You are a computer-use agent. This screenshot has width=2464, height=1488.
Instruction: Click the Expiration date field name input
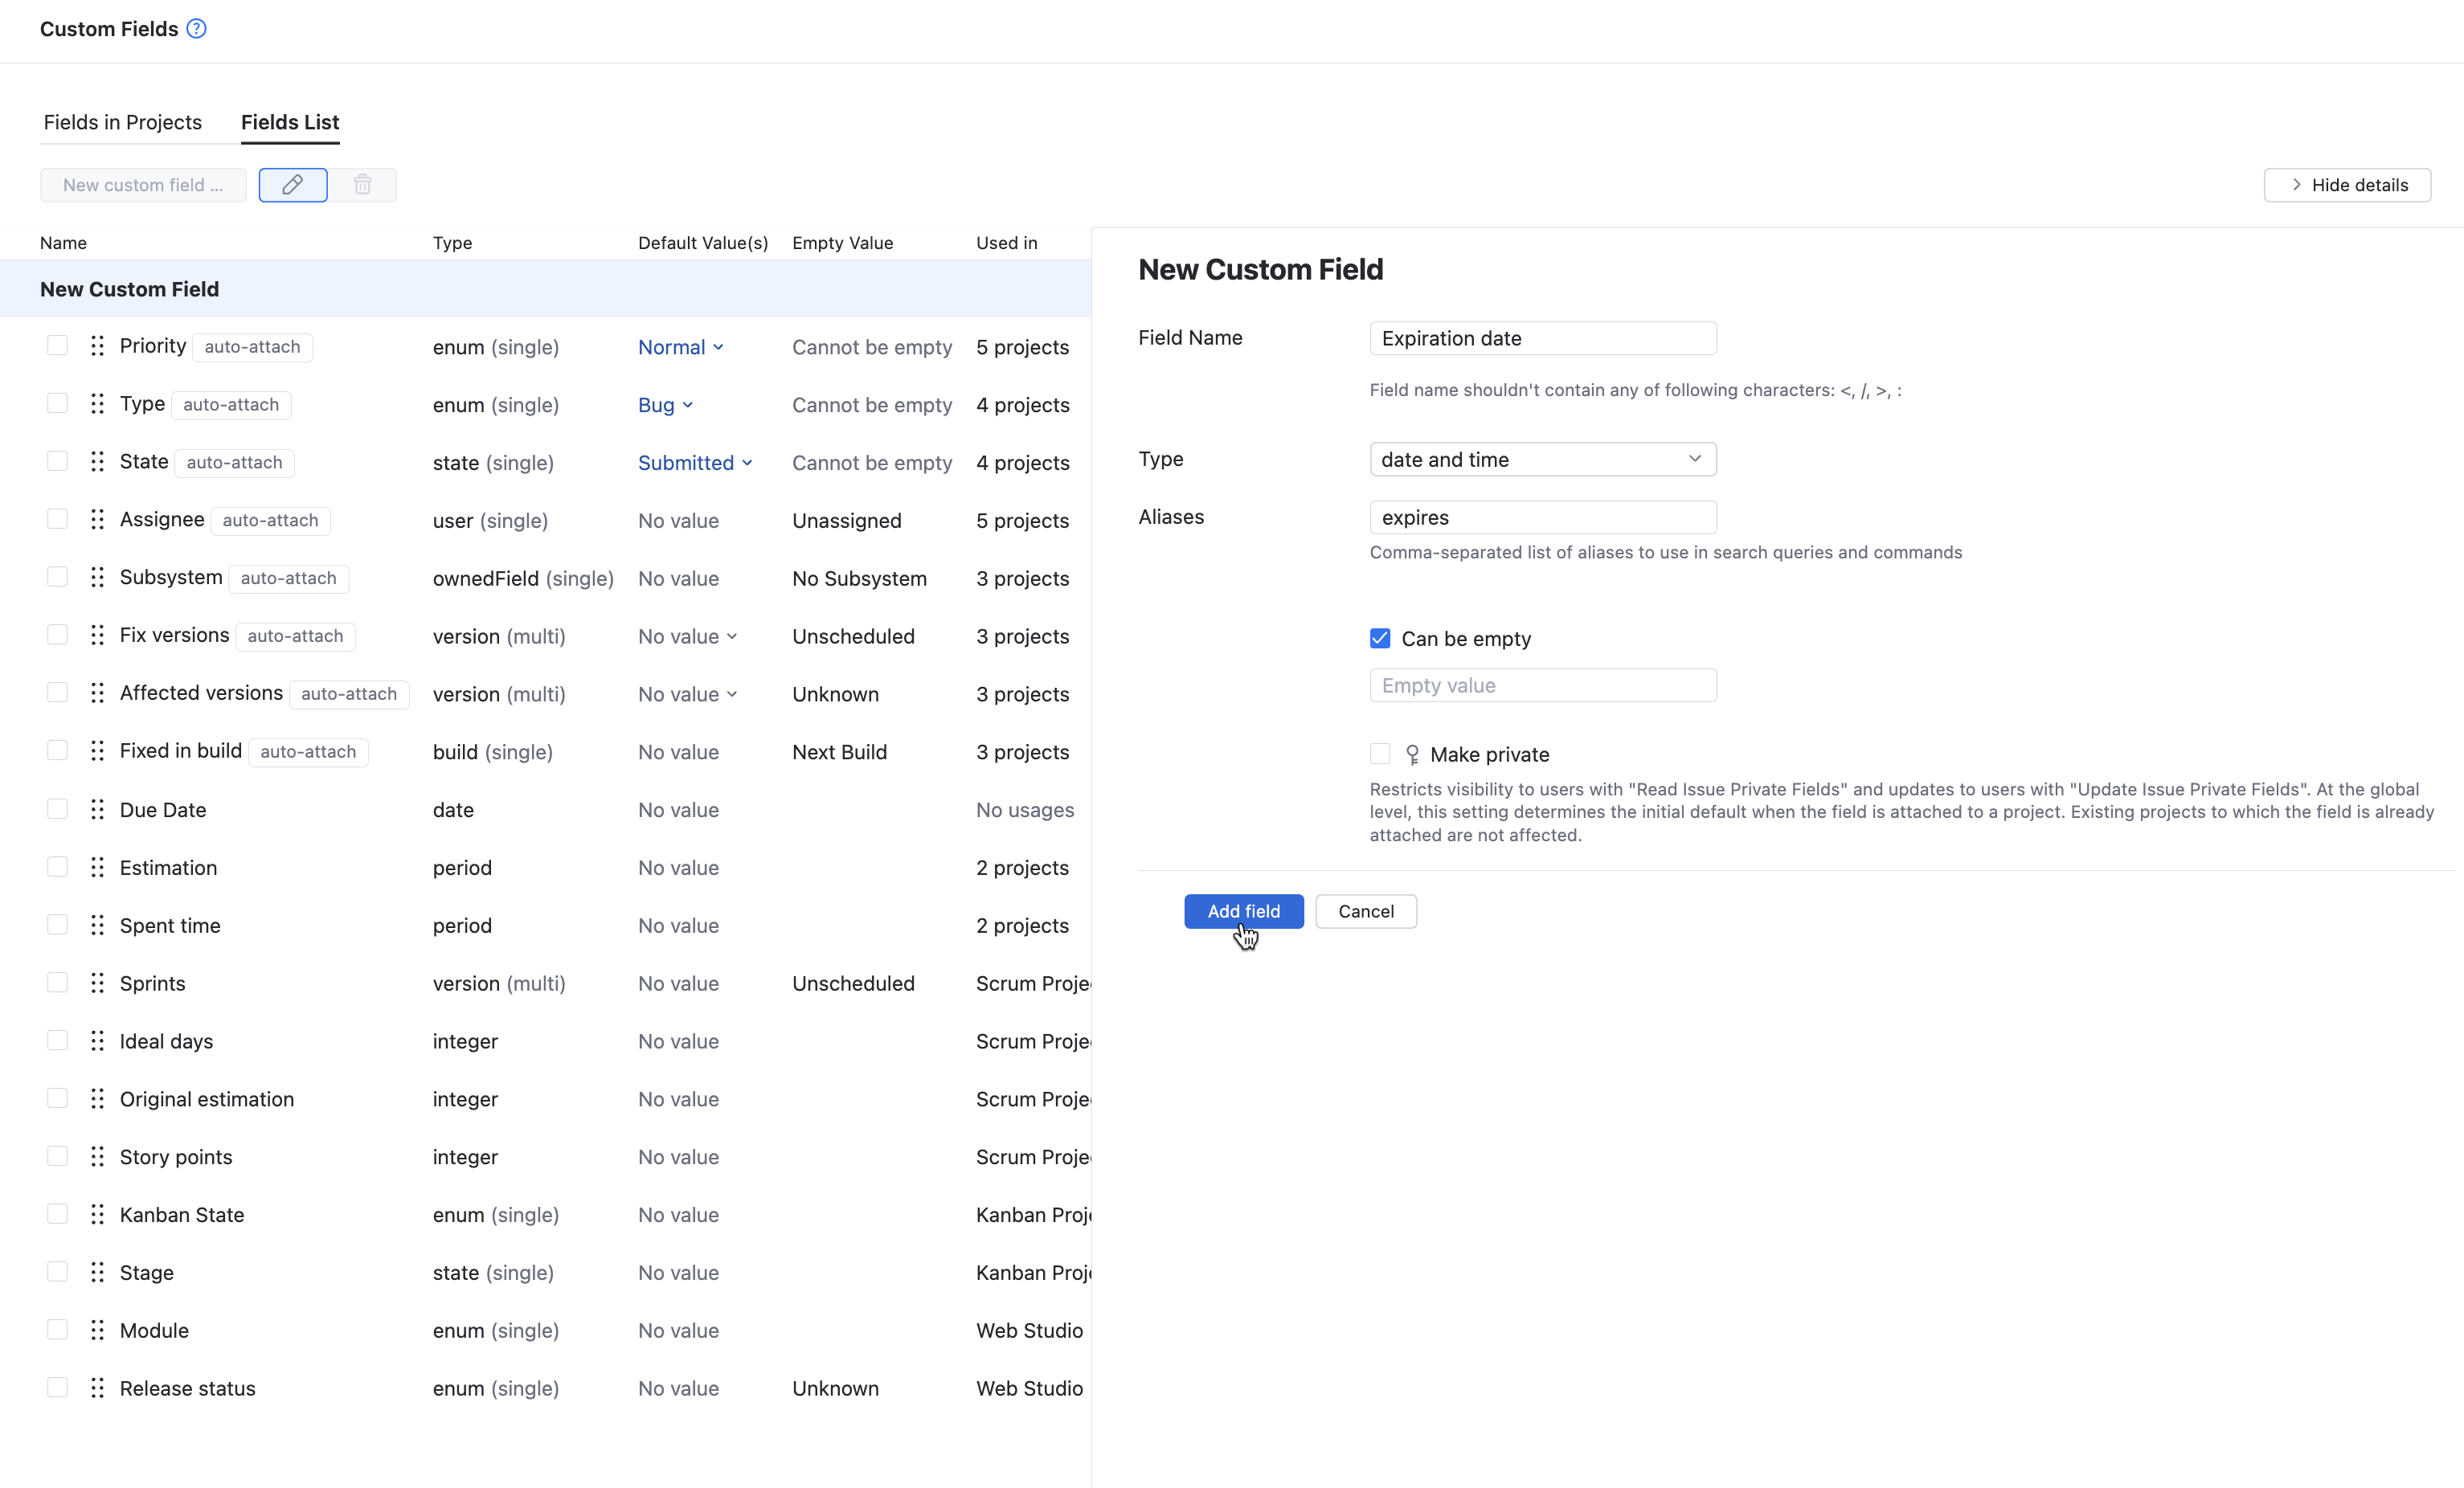pos(1541,338)
